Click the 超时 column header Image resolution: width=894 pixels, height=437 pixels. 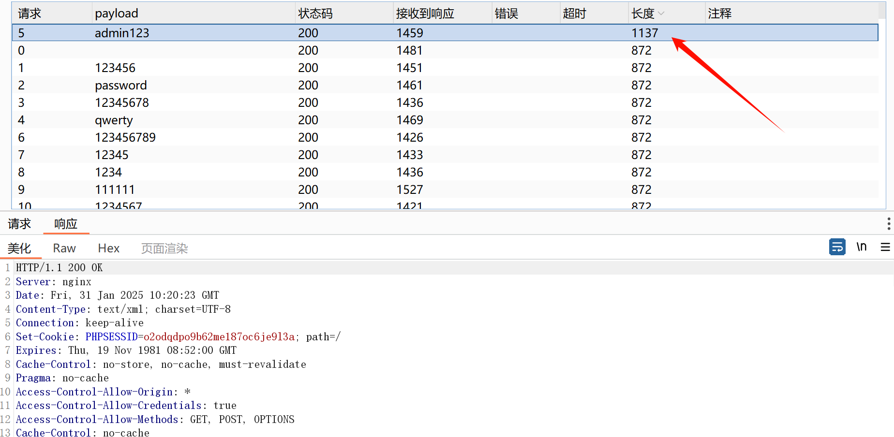pyautogui.click(x=575, y=14)
